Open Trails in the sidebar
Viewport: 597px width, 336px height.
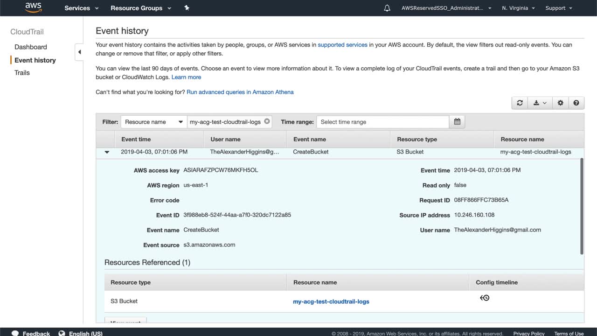(22, 73)
